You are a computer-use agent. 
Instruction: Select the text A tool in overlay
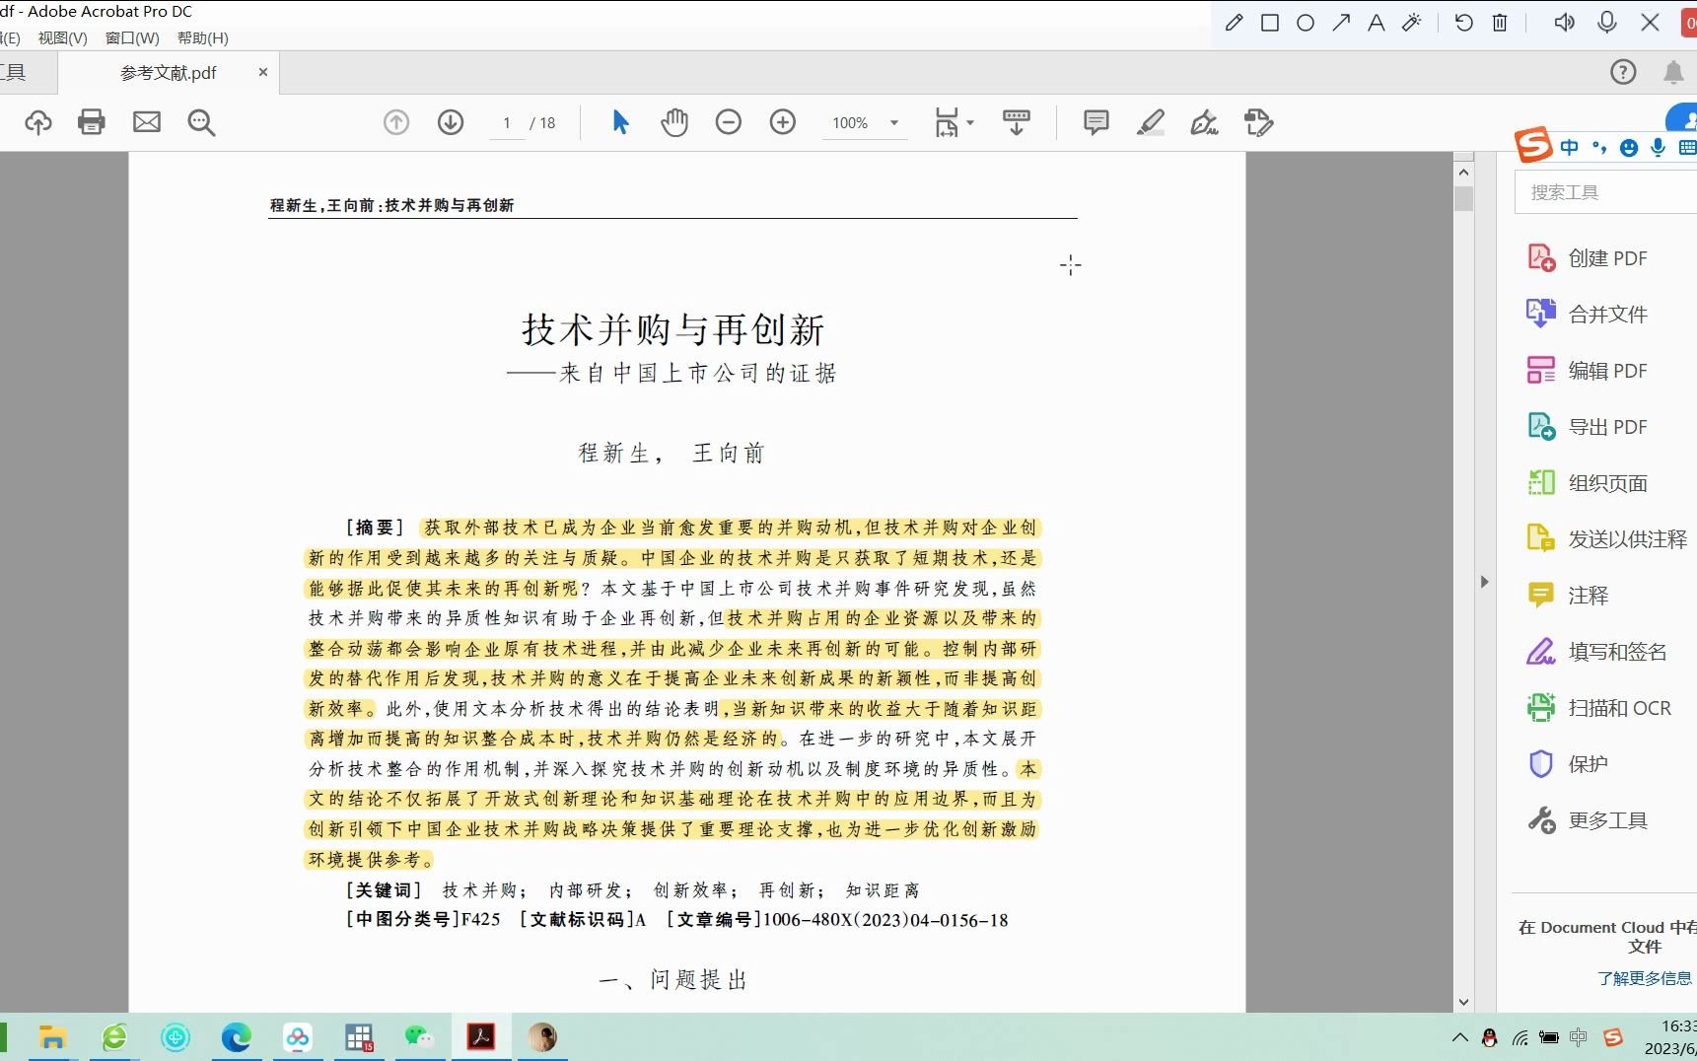click(1377, 22)
